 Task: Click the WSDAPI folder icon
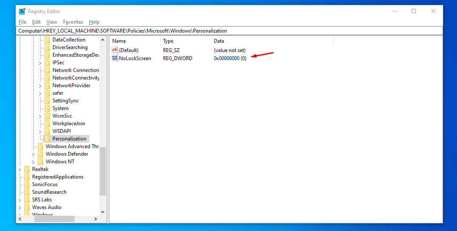(47, 131)
